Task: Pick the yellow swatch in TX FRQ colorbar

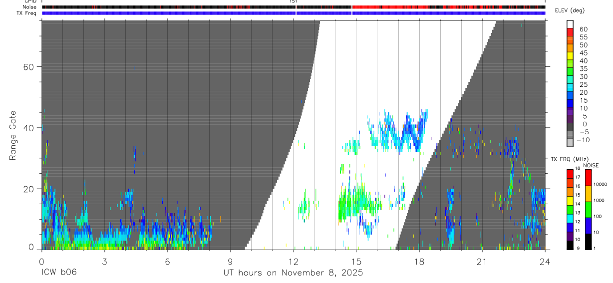Action: (x=570, y=201)
